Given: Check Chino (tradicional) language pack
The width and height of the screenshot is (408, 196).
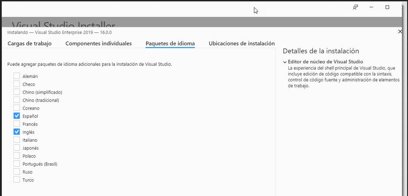Looking at the screenshot, I should (x=16, y=100).
